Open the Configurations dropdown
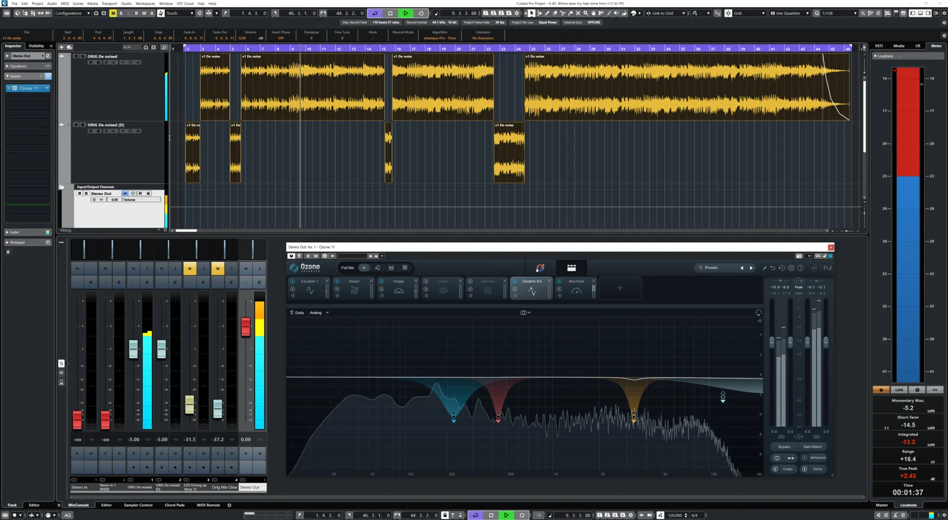The image size is (948, 520). pos(73,13)
